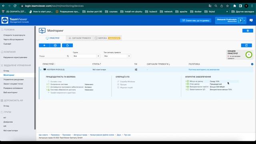
Task: Bookmark this page with the star icon
Action: (228, 6)
